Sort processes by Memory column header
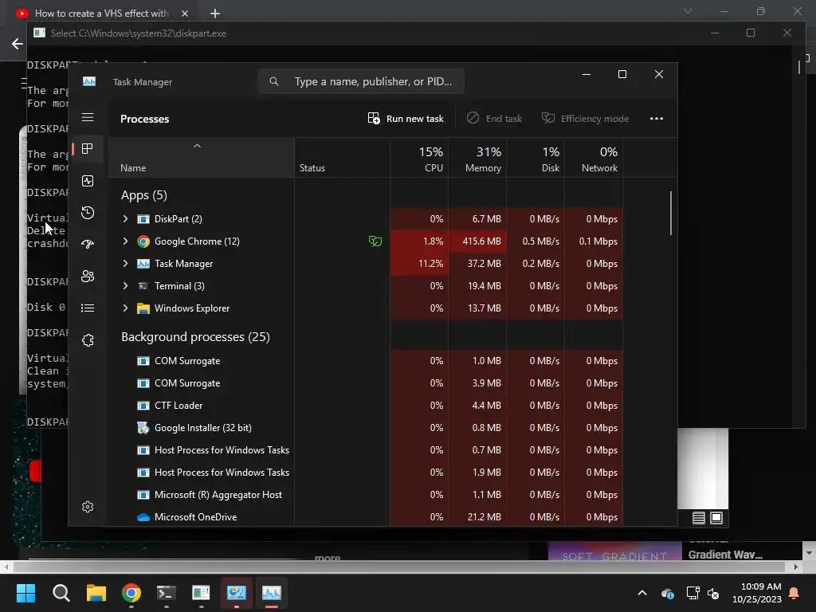The height and width of the screenshot is (612, 816). 478,159
